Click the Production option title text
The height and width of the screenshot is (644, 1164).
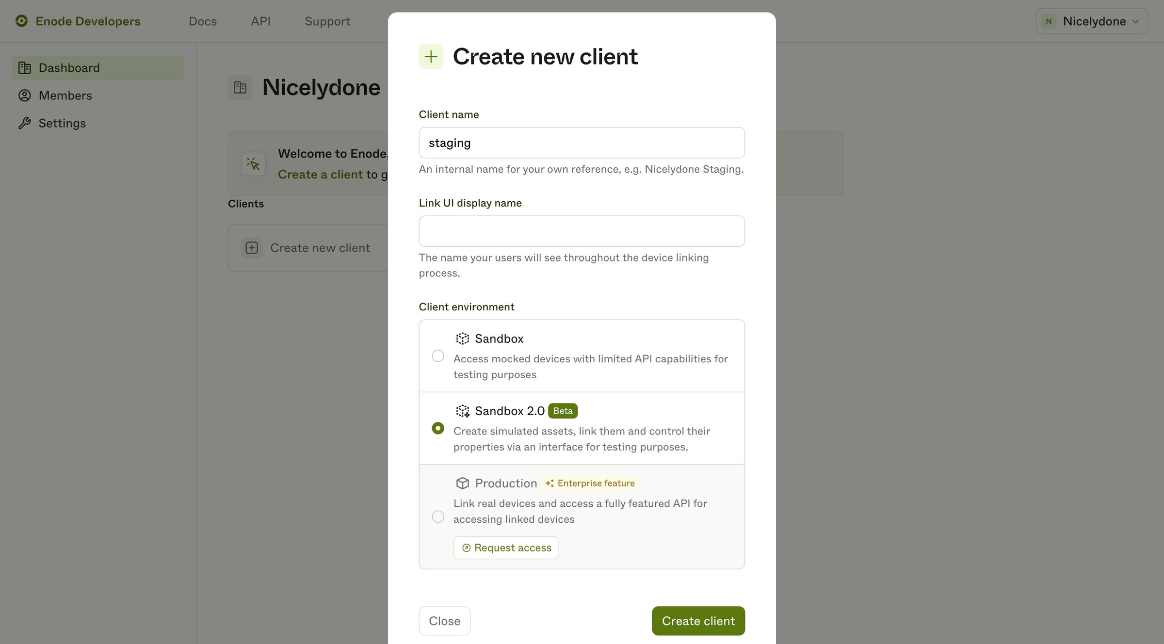click(x=506, y=483)
